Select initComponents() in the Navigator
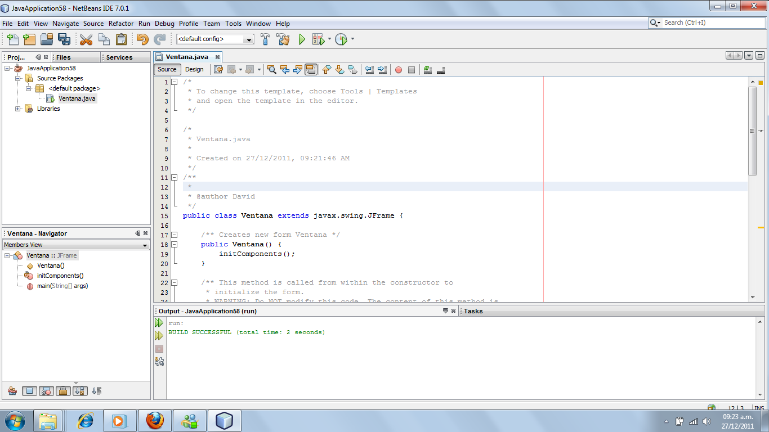This screenshot has height=432, width=769. (60, 276)
